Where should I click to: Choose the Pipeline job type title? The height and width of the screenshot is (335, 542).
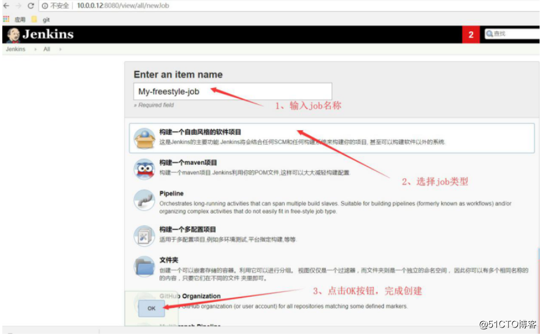(172, 193)
